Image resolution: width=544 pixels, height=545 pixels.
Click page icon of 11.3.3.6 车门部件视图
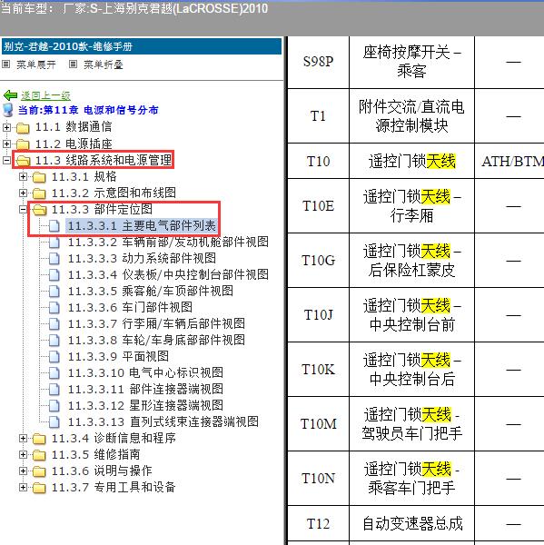pos(54,307)
